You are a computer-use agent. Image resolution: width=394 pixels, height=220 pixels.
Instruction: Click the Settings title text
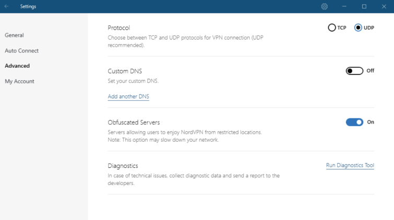28,6
